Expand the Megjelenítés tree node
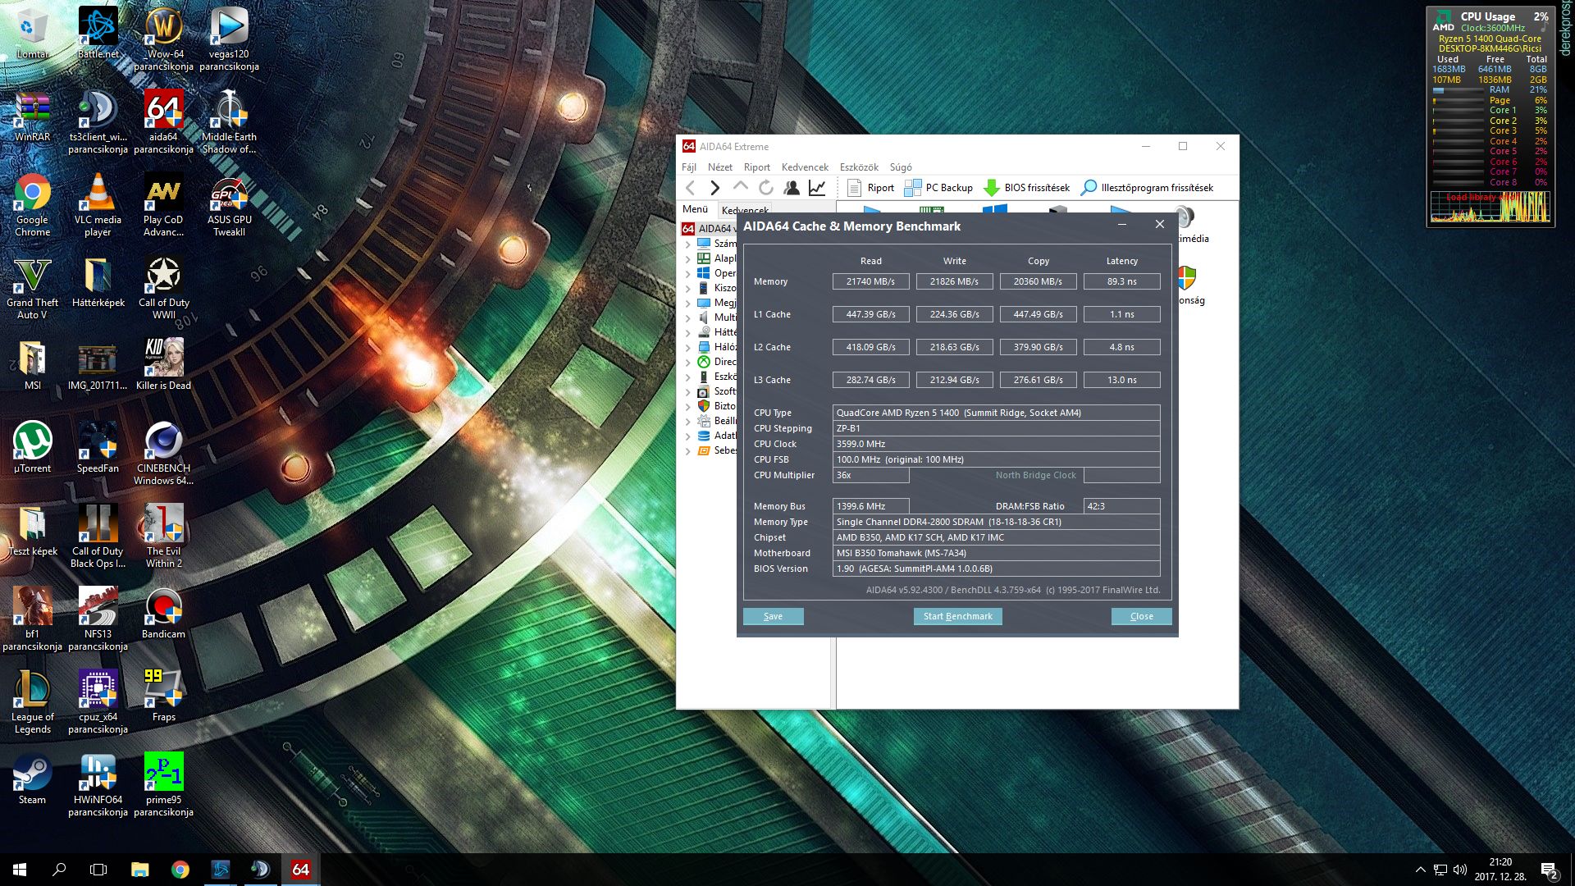The image size is (1575, 886). click(687, 303)
